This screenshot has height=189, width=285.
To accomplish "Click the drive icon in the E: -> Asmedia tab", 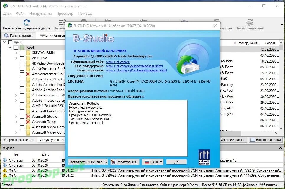I will coord(42,35).
